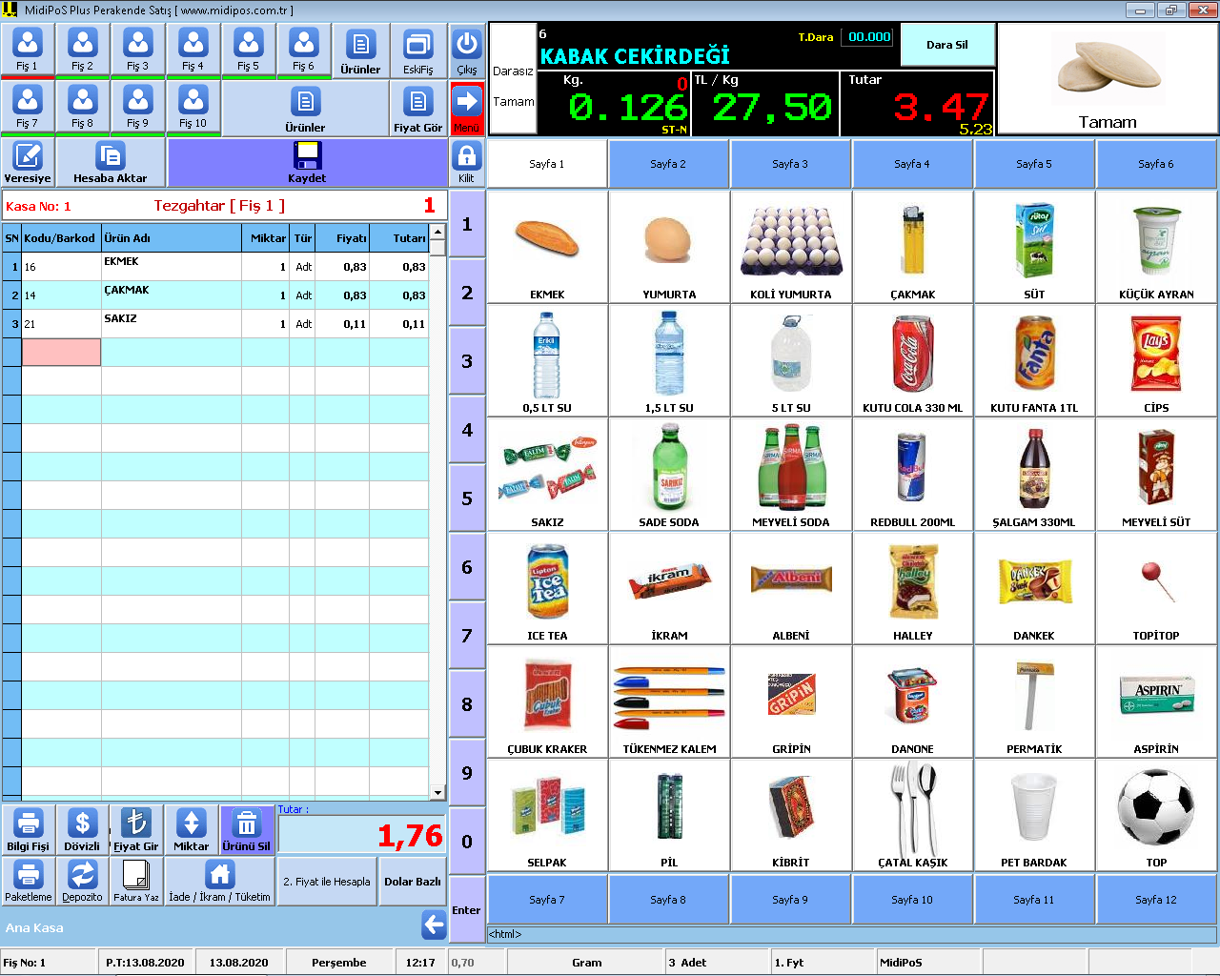
Task: Add KOLİ YUMURTA to receipt
Action: pos(790,247)
